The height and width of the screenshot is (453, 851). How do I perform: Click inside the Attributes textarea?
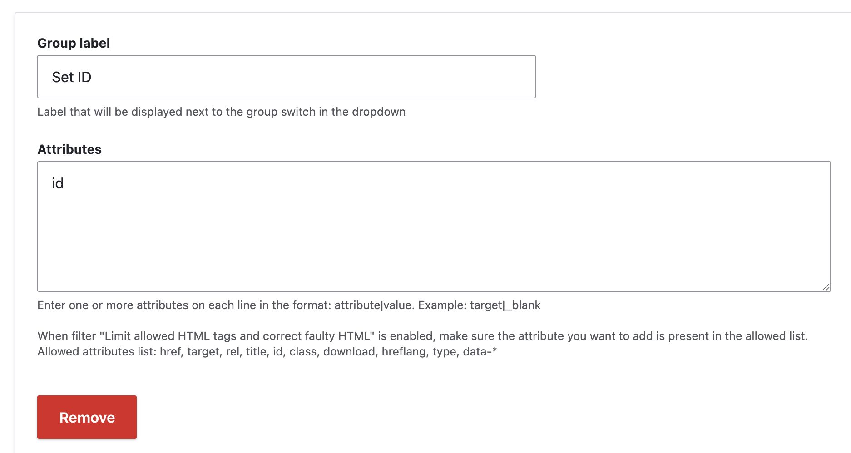click(434, 226)
